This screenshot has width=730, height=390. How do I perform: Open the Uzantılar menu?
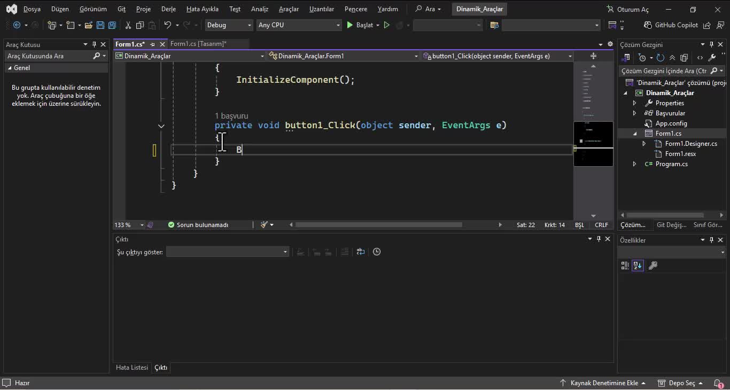[322, 9]
